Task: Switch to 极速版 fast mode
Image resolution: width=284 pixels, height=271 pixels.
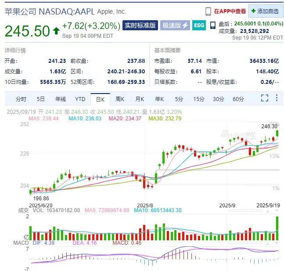Action: [x=175, y=25]
